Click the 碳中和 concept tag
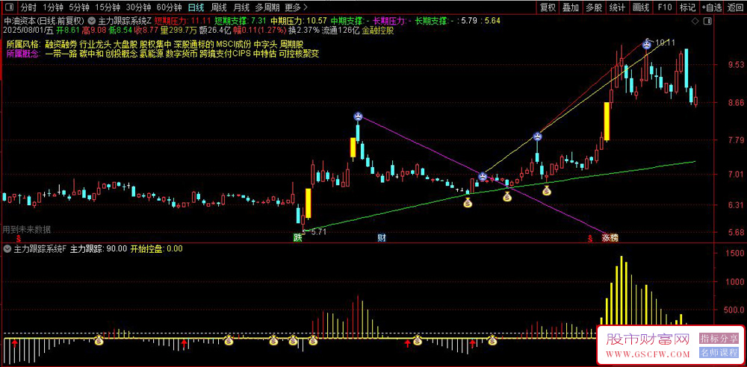The height and width of the screenshot is (367, 747). click(91, 54)
